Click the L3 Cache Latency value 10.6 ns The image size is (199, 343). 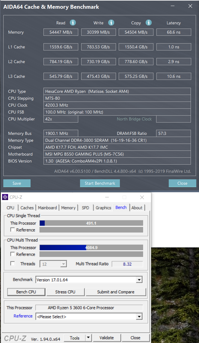click(x=174, y=76)
